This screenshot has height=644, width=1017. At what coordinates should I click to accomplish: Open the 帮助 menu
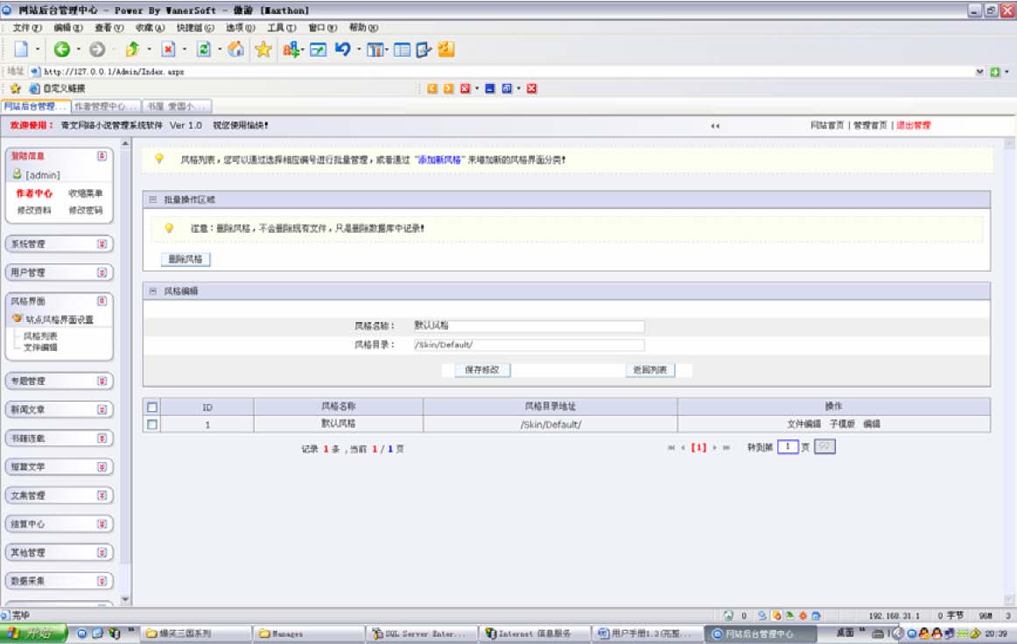tap(363, 28)
